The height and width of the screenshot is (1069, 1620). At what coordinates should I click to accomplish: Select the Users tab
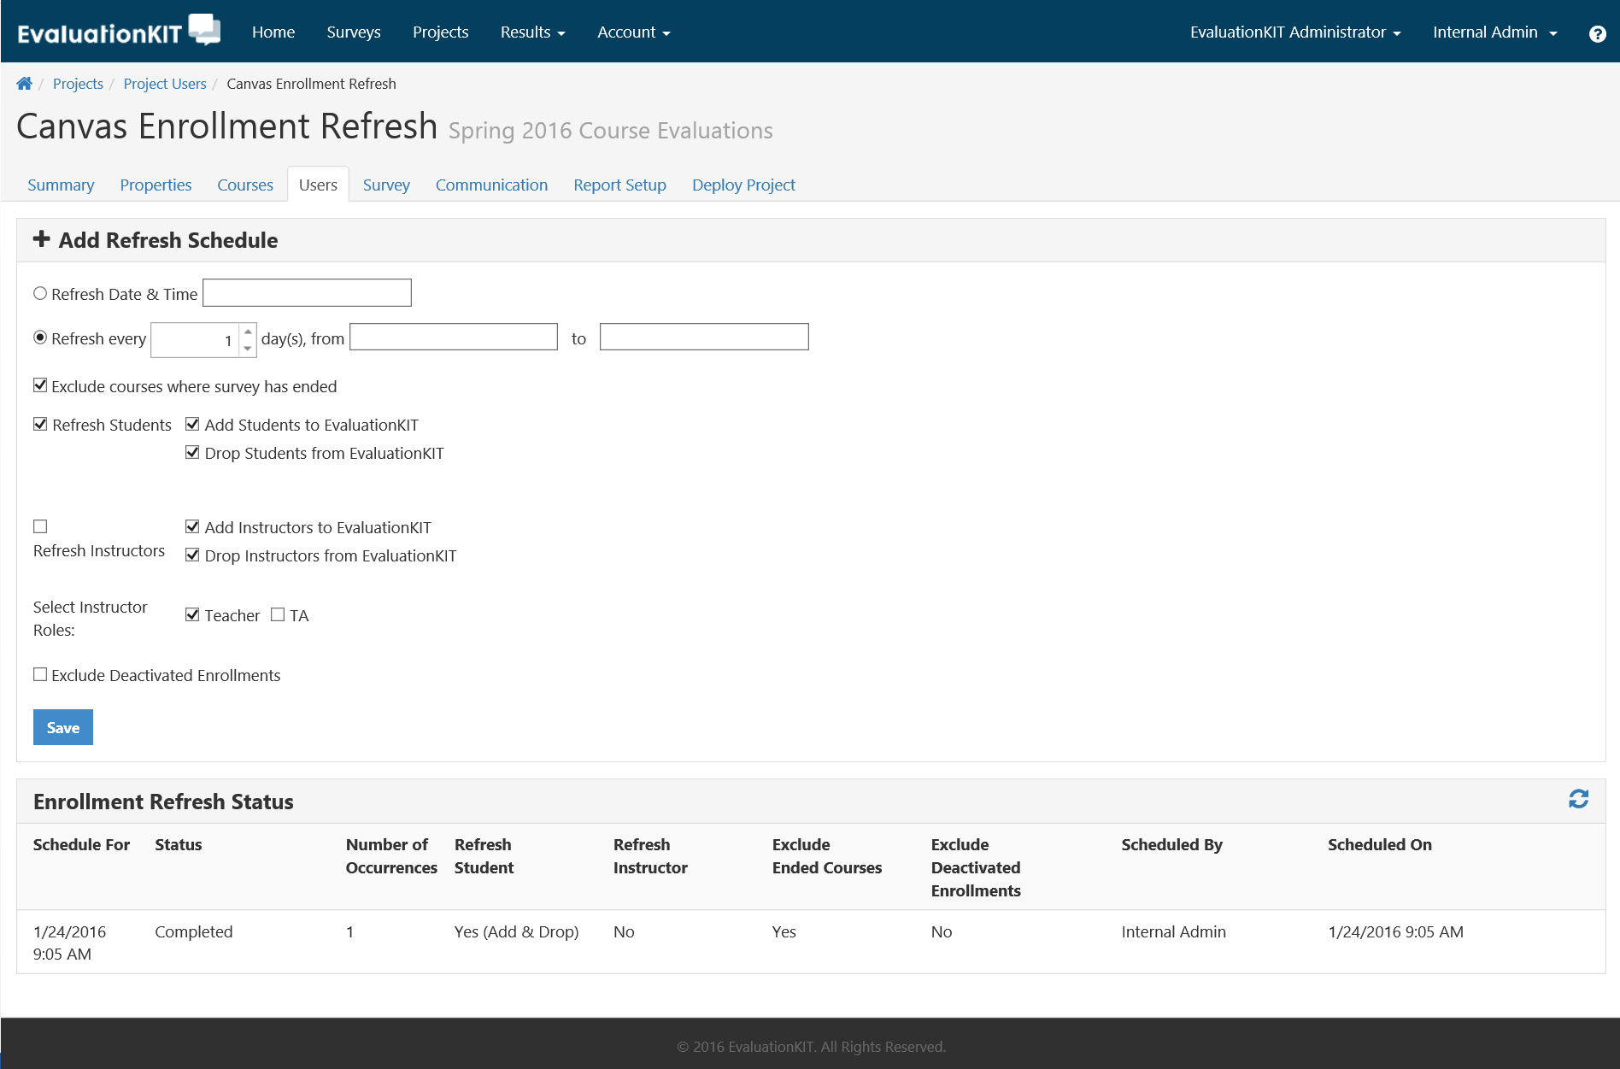318,185
